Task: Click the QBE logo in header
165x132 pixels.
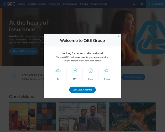Action: (9, 4)
